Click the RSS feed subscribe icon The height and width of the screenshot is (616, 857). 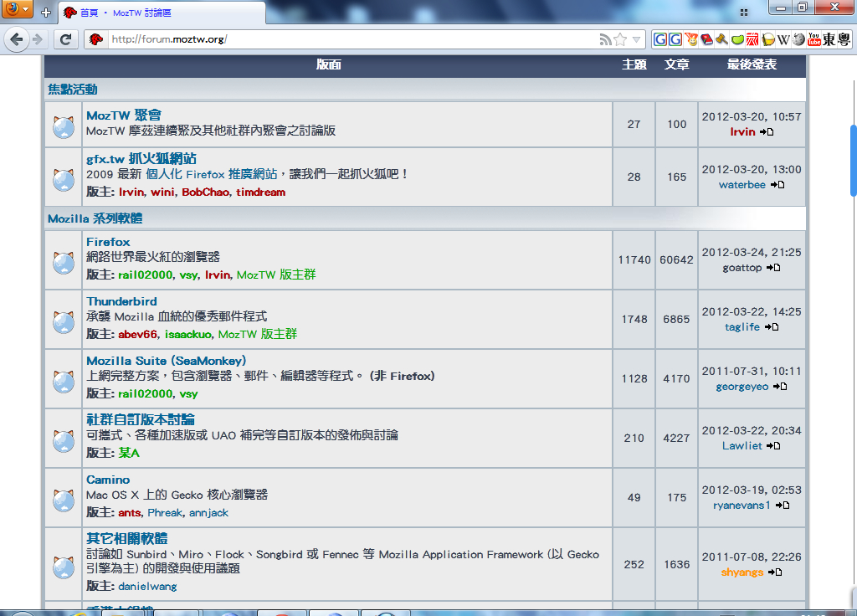(x=605, y=39)
